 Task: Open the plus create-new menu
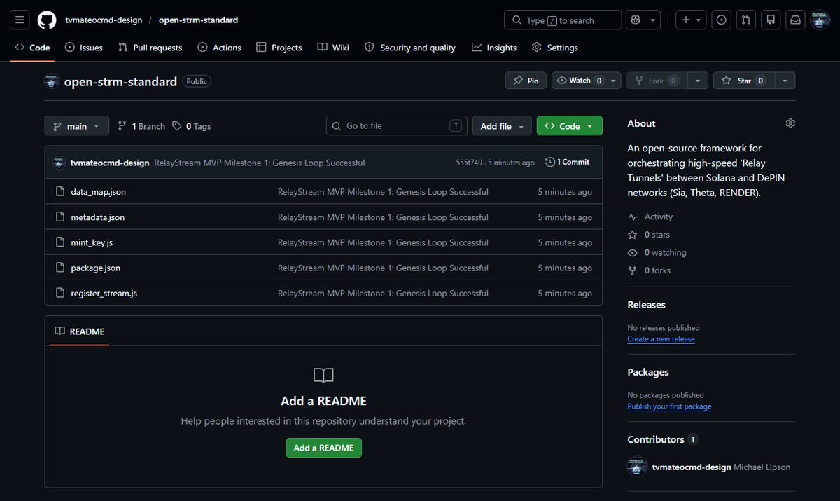pos(691,20)
